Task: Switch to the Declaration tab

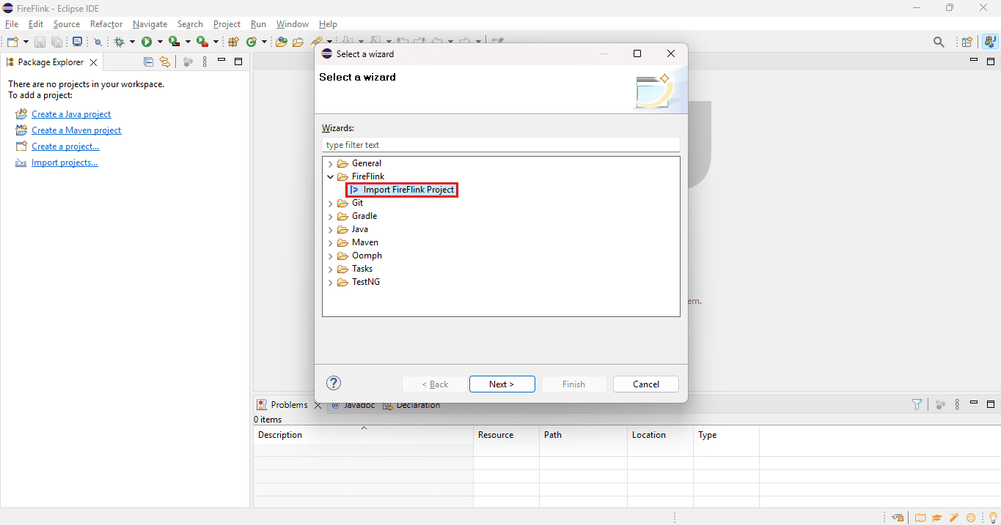Action: tap(411, 404)
